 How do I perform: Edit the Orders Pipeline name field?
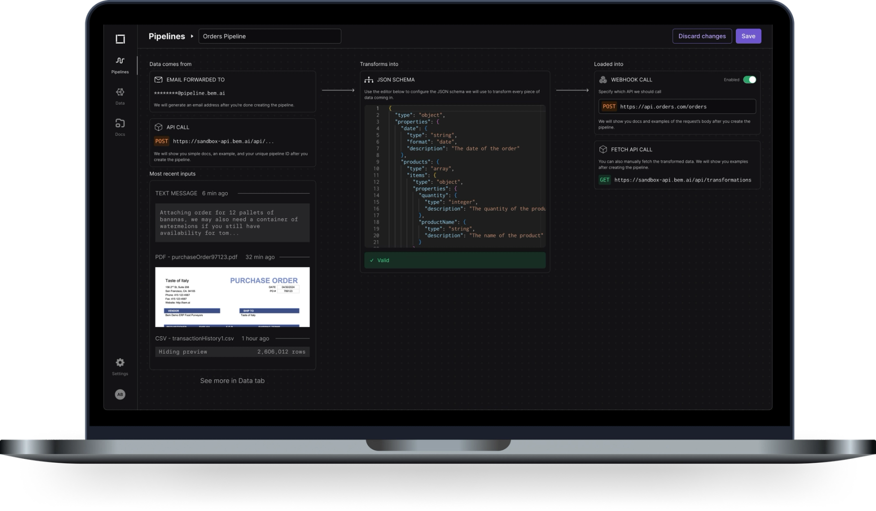point(270,36)
